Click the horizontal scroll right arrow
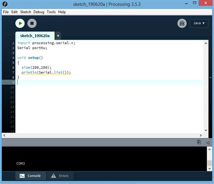 pos(200,135)
